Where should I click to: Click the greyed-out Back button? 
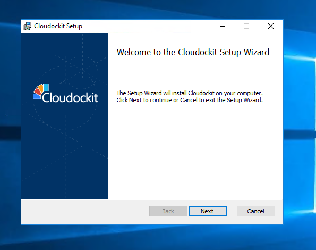click(168, 211)
